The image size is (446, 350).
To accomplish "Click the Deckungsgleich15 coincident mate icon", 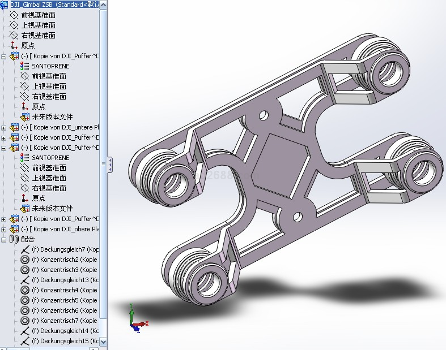I will point(25,341).
